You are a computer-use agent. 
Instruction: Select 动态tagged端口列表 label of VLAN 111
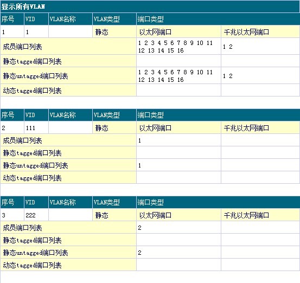pos(32,178)
